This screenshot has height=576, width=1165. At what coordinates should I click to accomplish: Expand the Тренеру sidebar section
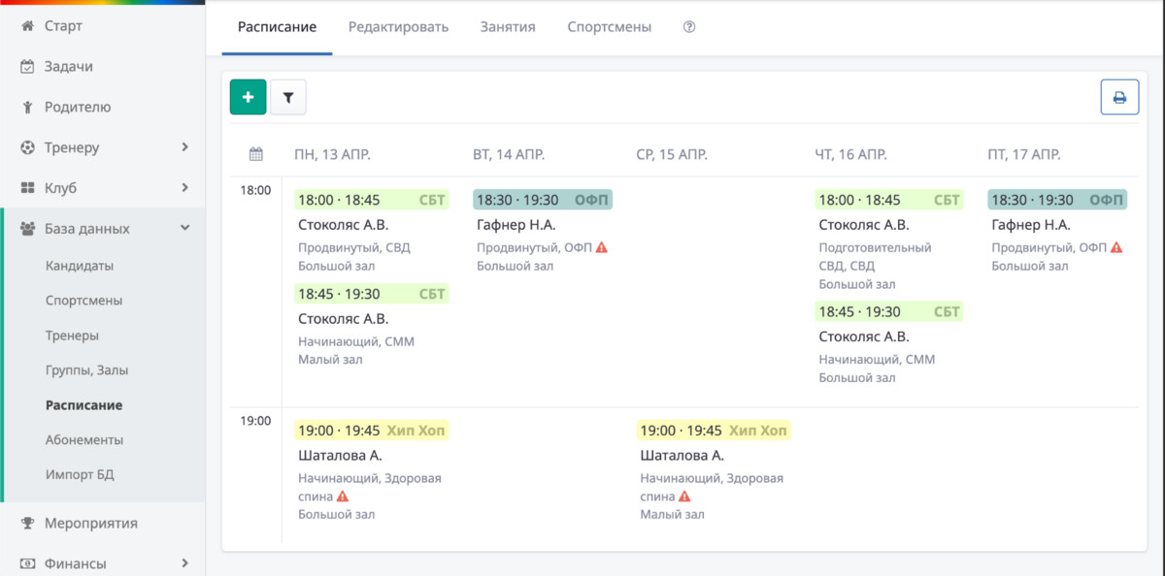pos(103,147)
